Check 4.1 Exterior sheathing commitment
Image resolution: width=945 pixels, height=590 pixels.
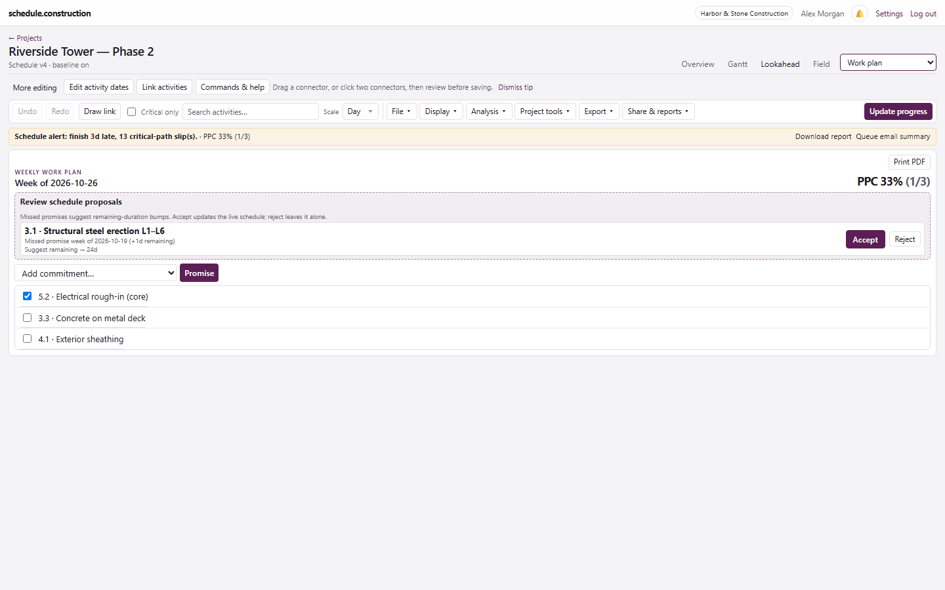(x=27, y=339)
